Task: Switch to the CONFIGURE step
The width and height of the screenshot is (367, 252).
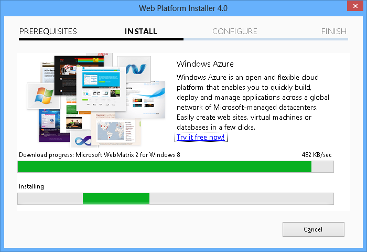Action: (234, 31)
